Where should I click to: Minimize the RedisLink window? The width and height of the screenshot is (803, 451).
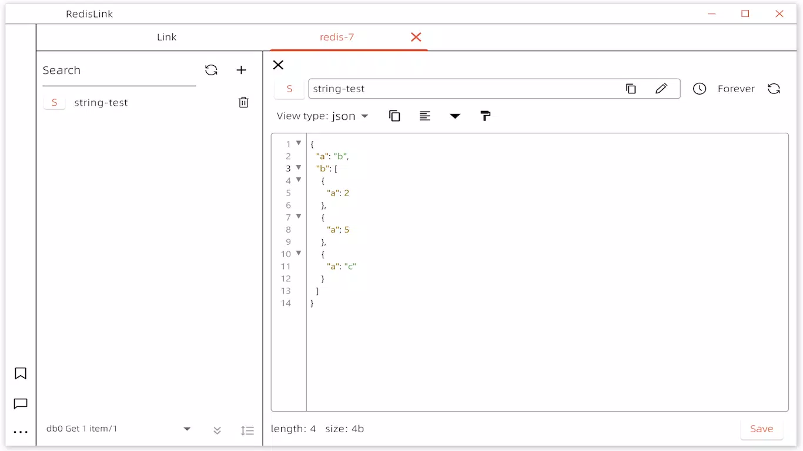coord(712,14)
